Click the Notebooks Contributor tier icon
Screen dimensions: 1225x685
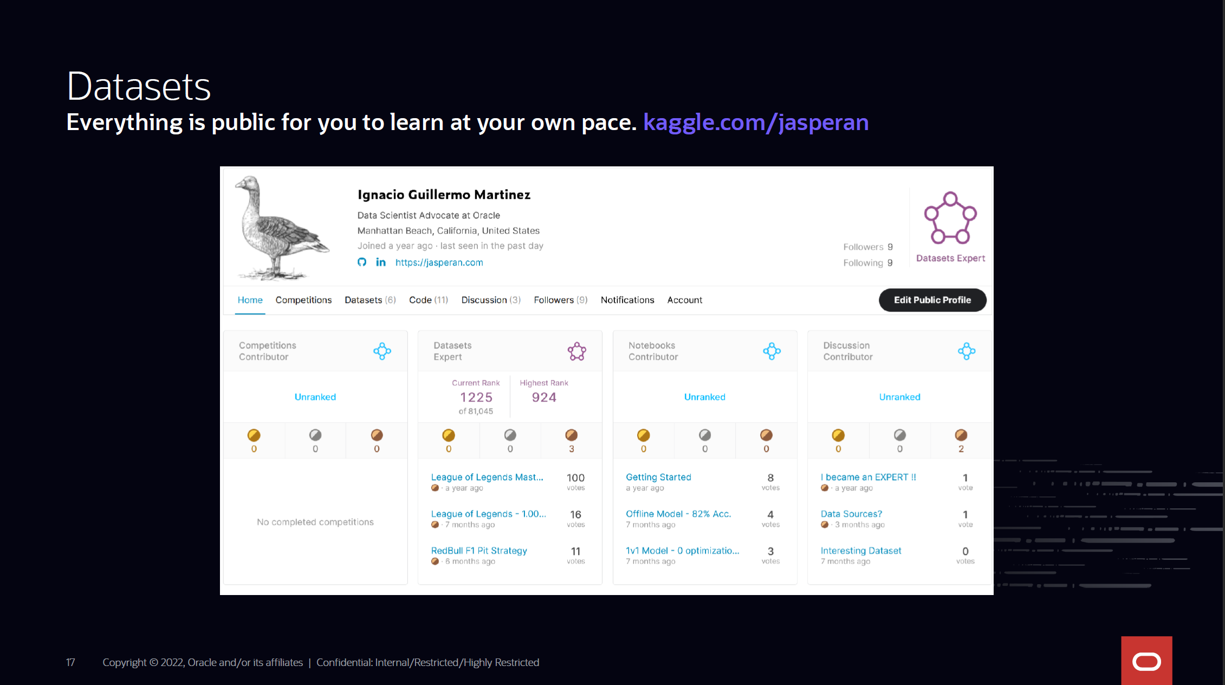click(x=772, y=351)
